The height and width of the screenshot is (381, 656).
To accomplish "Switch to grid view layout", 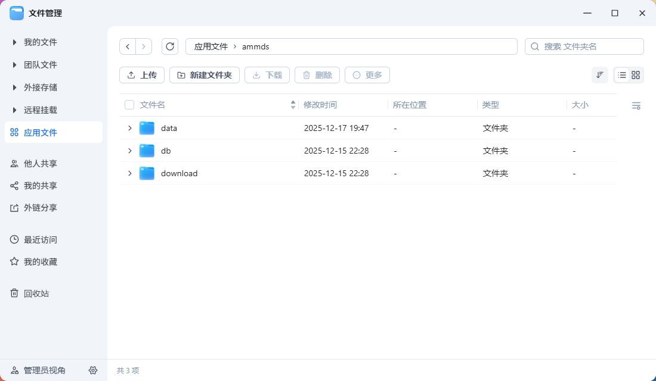I will [x=635, y=74].
